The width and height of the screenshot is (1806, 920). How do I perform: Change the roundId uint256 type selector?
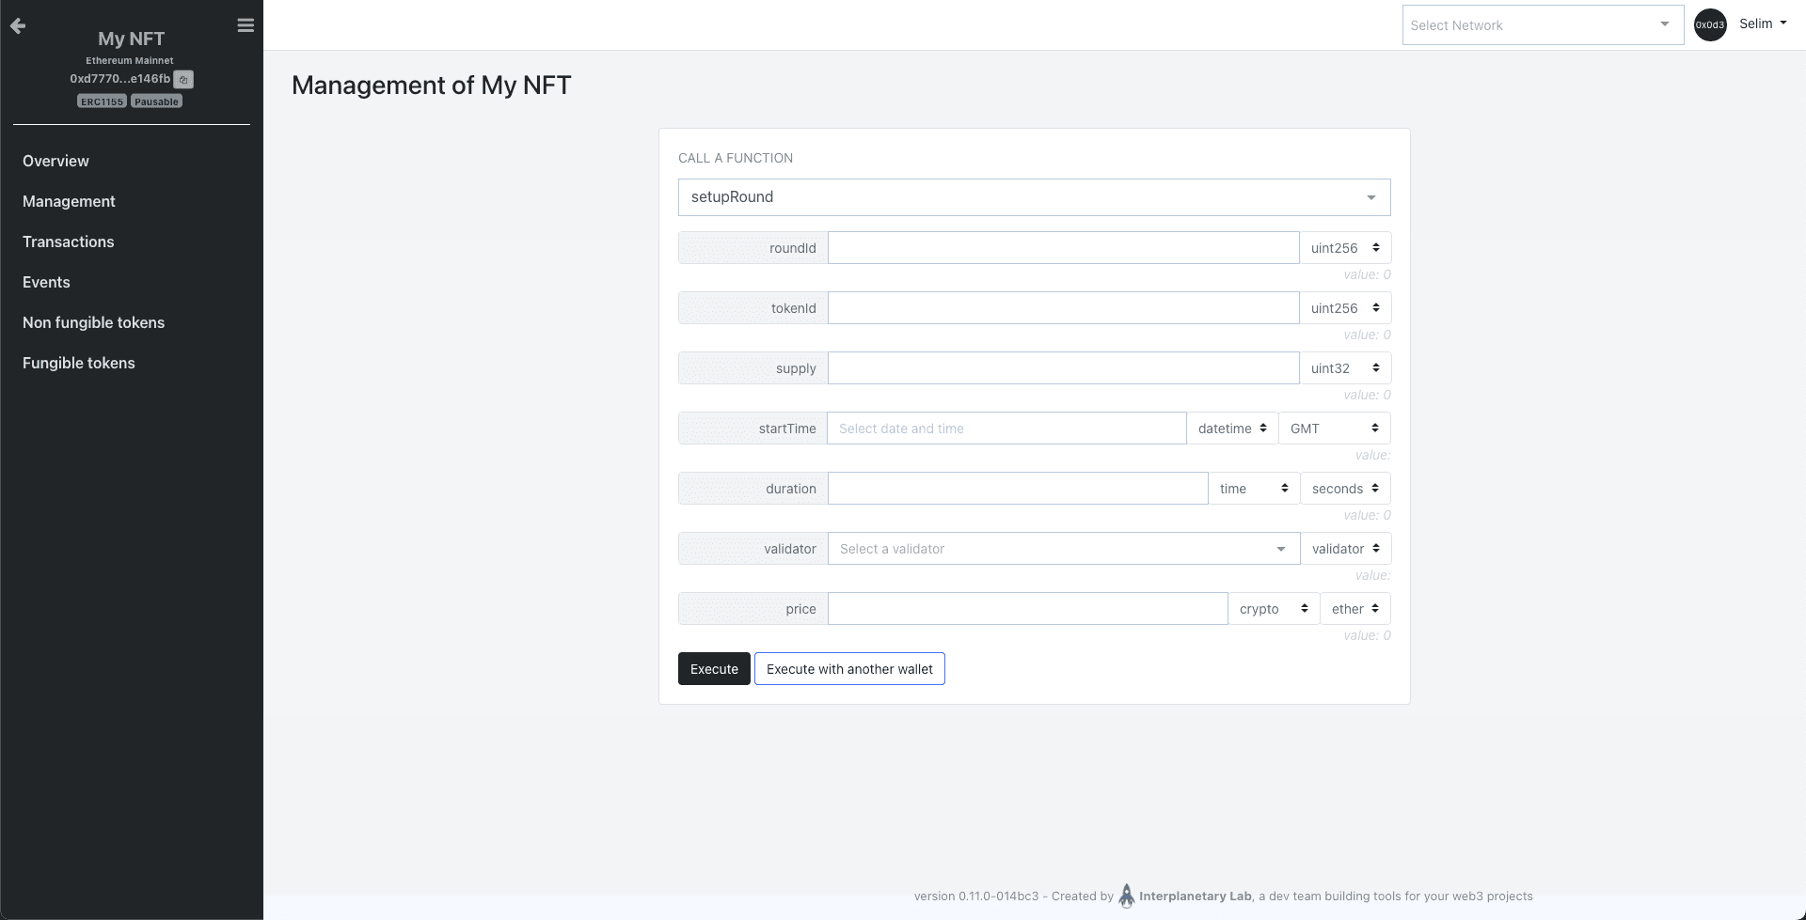click(1344, 248)
